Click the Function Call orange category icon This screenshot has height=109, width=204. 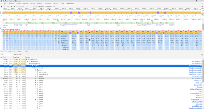coord(28,59)
